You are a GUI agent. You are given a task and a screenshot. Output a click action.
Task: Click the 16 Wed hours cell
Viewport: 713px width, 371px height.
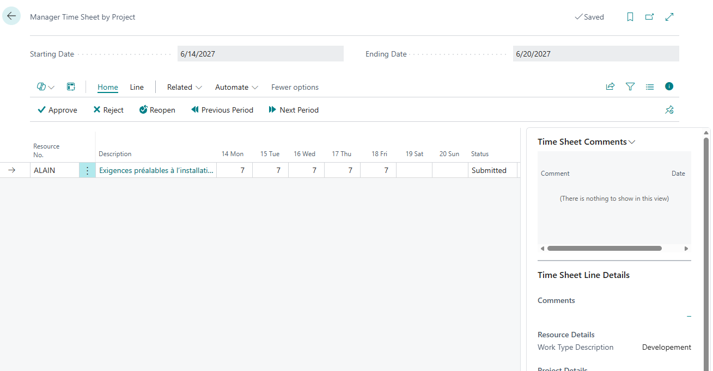tap(306, 170)
